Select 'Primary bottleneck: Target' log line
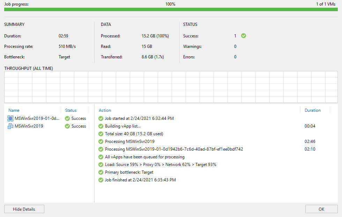 [129, 172]
